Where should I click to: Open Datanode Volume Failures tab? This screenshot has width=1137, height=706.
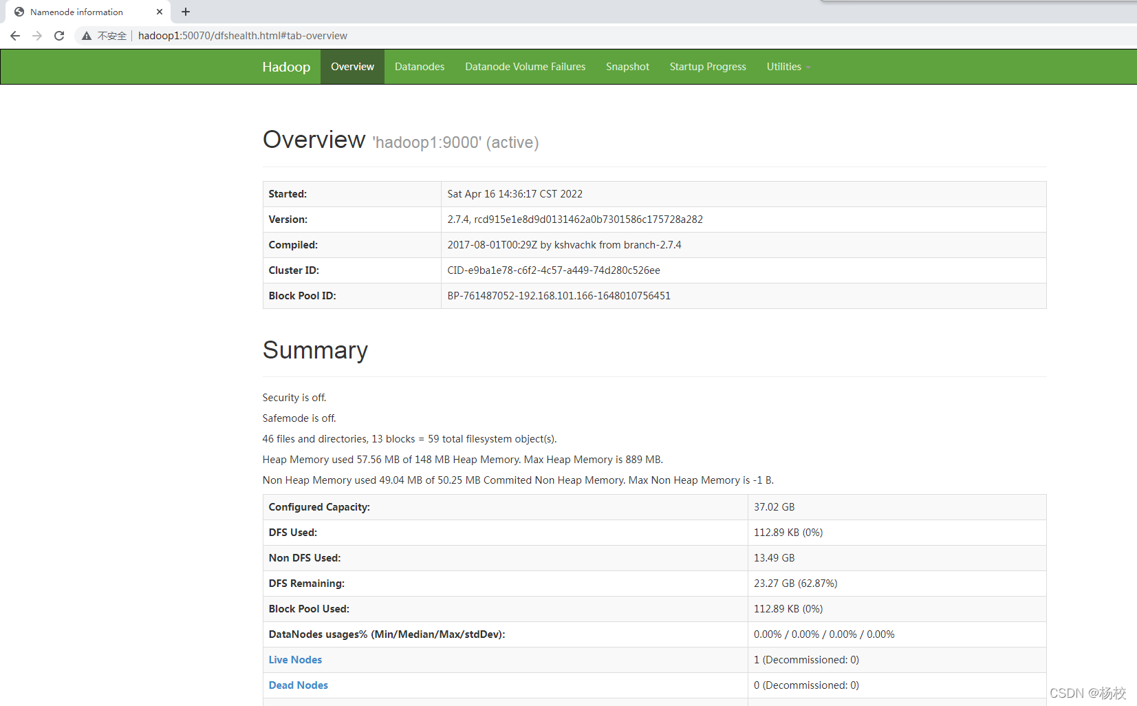(526, 67)
